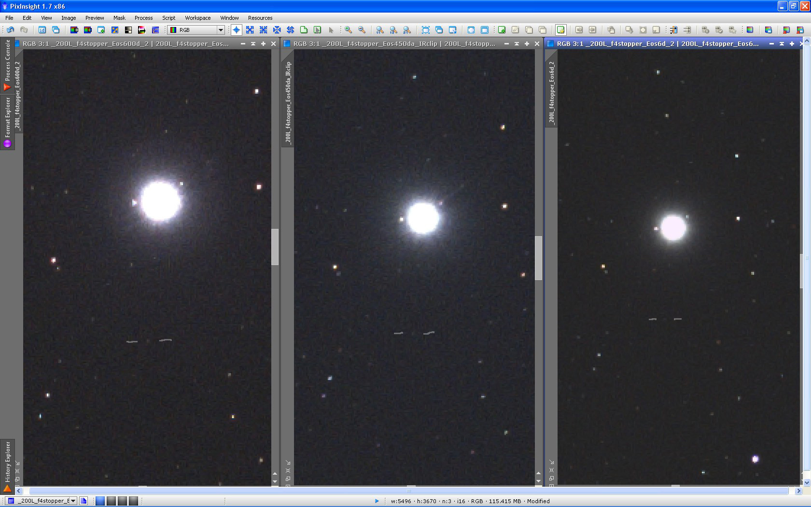
Task: Open the Process menu
Action: click(143, 18)
